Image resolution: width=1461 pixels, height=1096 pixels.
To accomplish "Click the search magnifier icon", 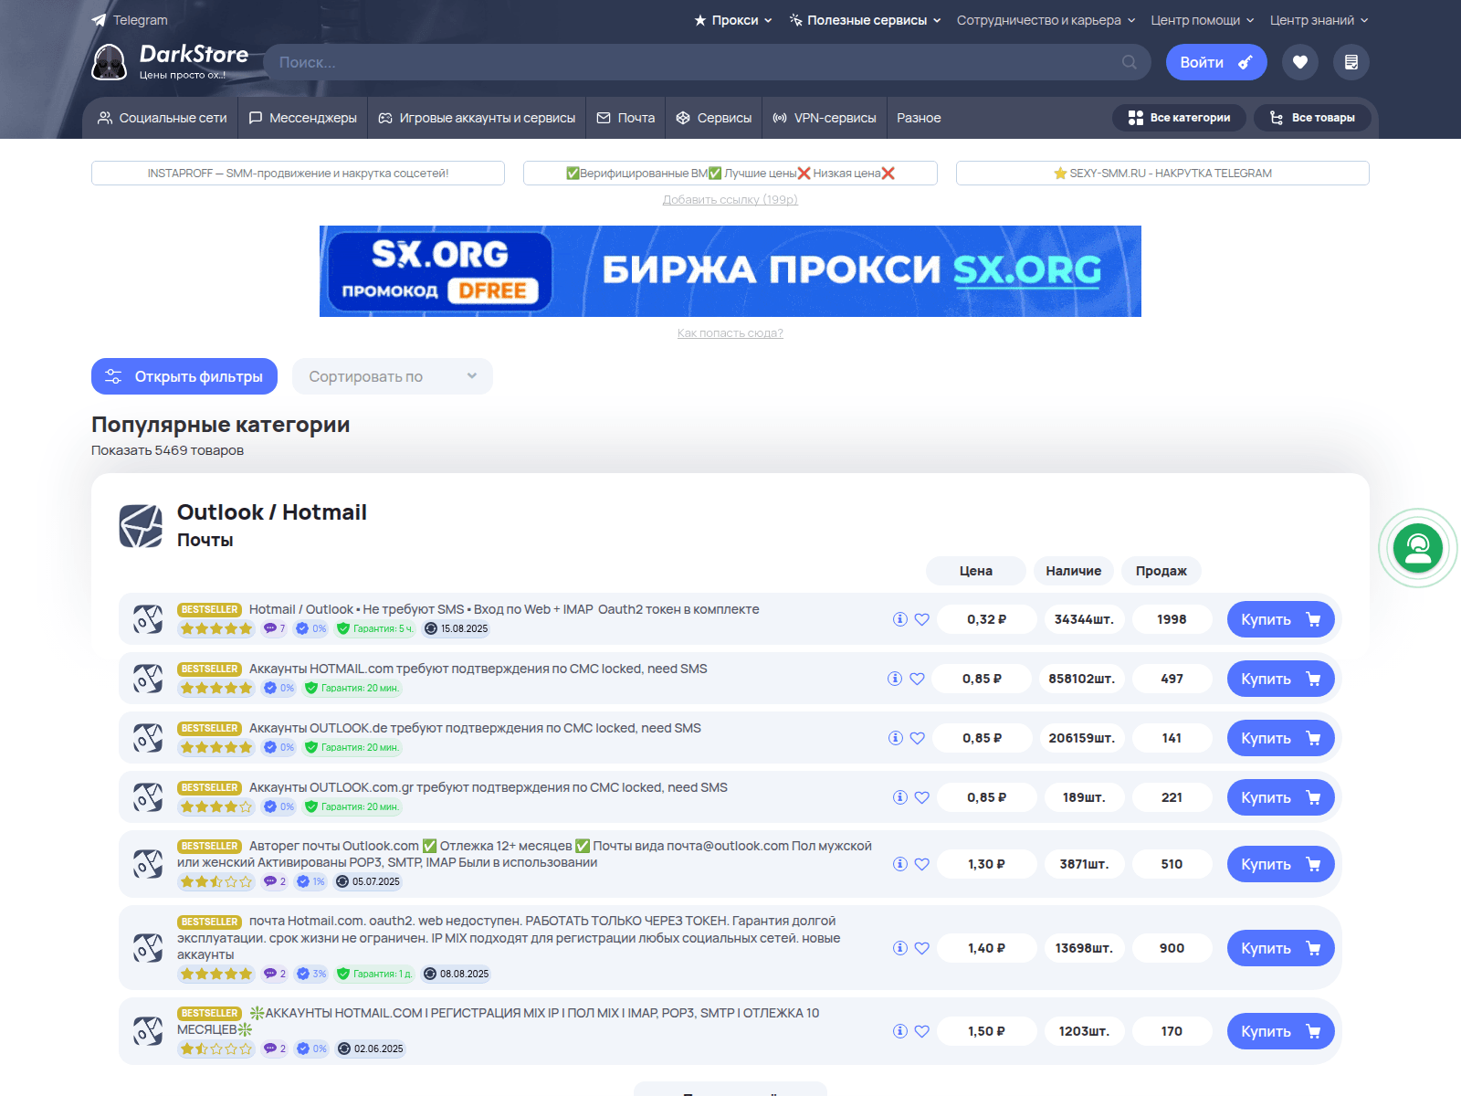I will [x=1130, y=62].
